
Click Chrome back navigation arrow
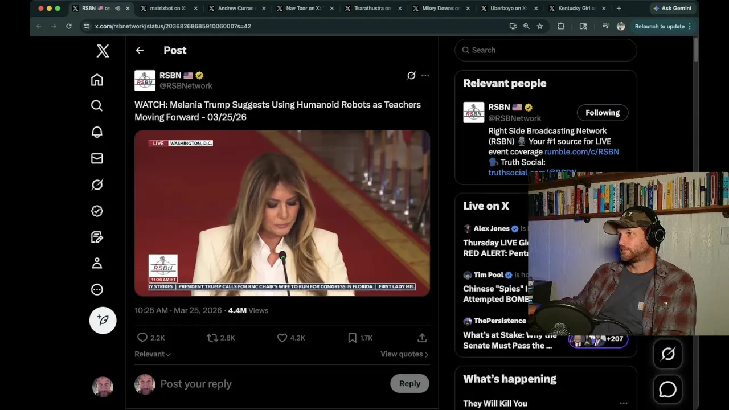click(x=39, y=26)
